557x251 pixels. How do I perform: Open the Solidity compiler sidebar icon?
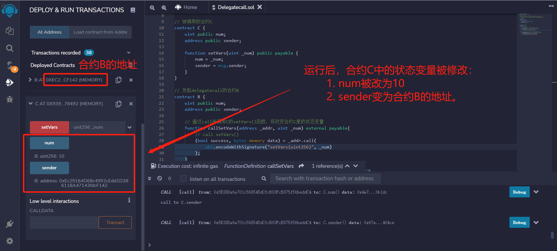pos(10,65)
